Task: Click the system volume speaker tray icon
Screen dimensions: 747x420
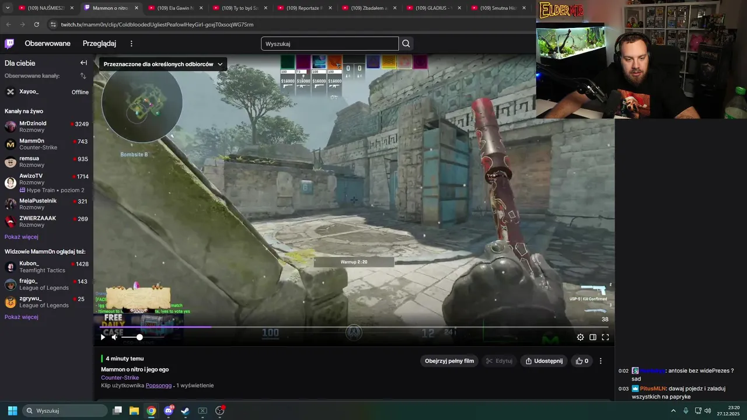Action: click(x=707, y=411)
